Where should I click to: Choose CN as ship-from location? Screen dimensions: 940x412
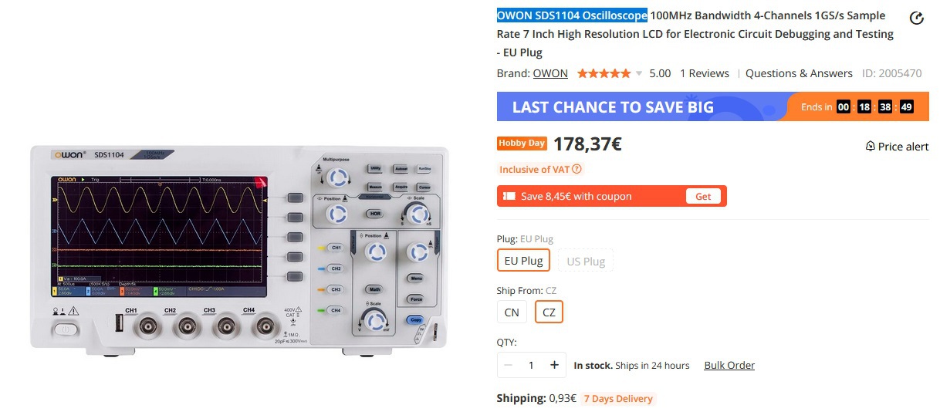(512, 312)
